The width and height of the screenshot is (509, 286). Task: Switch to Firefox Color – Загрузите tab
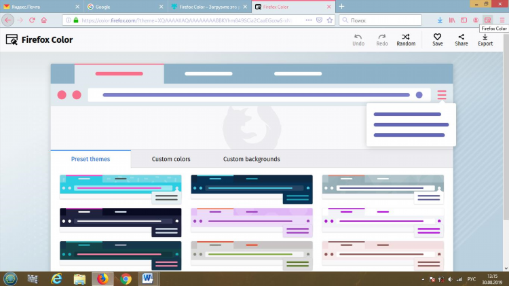click(210, 7)
